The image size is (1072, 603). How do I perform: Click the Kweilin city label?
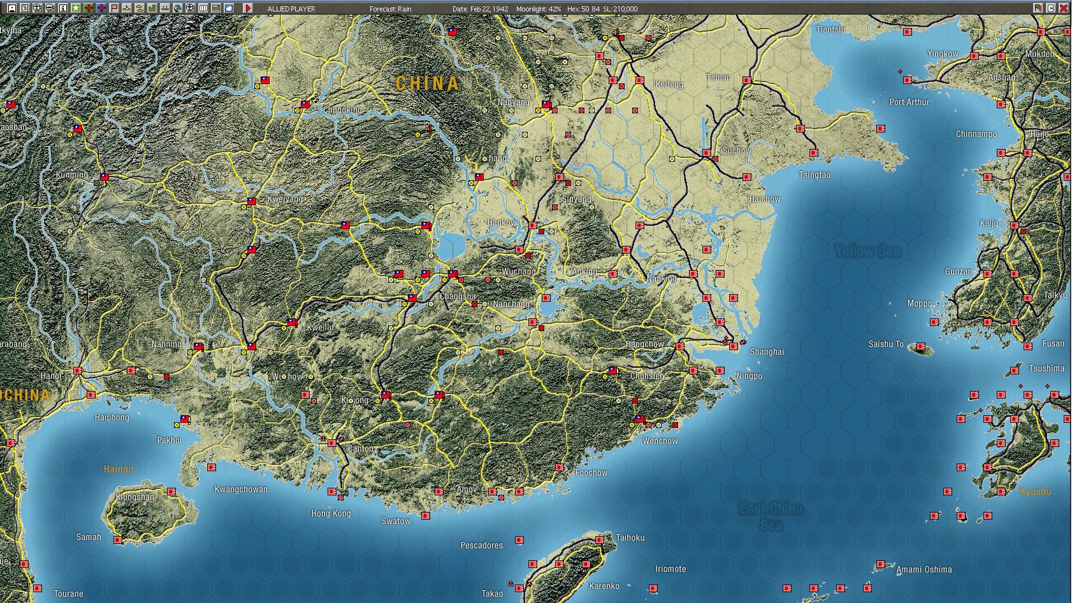point(320,327)
